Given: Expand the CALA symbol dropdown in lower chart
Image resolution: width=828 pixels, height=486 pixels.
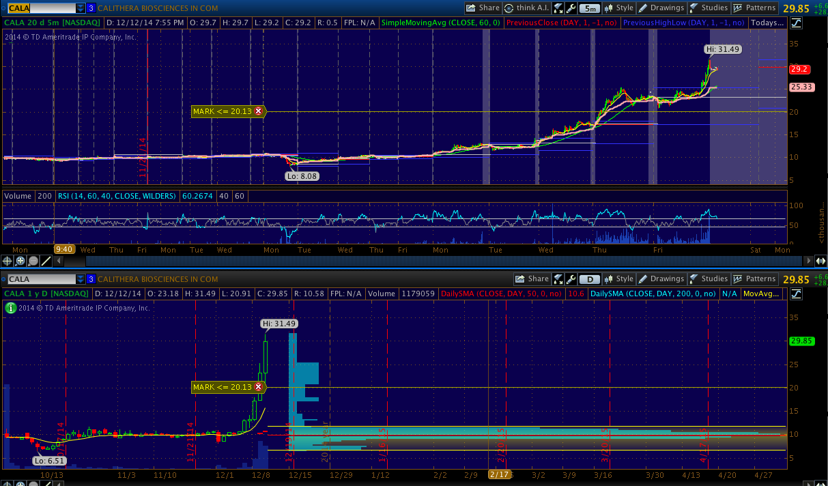Looking at the screenshot, I should 81,279.
